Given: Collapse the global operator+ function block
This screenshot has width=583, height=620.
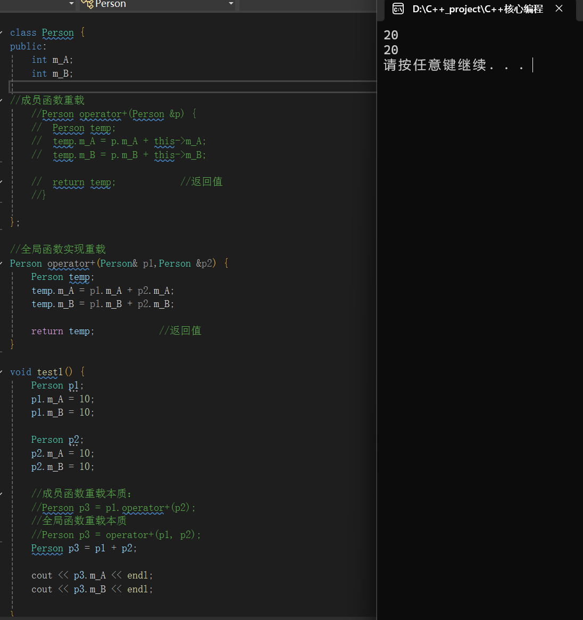Looking at the screenshot, I should [x=1, y=263].
